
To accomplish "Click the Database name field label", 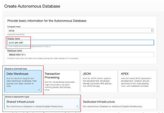I will coord(15,51).
